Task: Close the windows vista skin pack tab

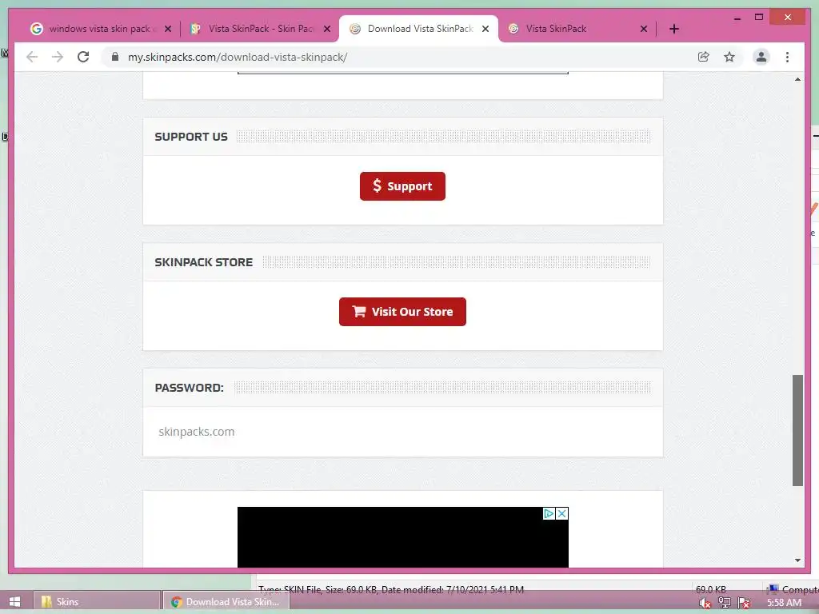Action: point(168,29)
